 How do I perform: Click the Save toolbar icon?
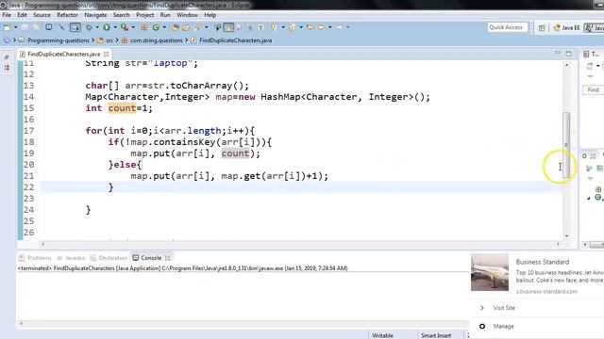[x=25, y=27]
